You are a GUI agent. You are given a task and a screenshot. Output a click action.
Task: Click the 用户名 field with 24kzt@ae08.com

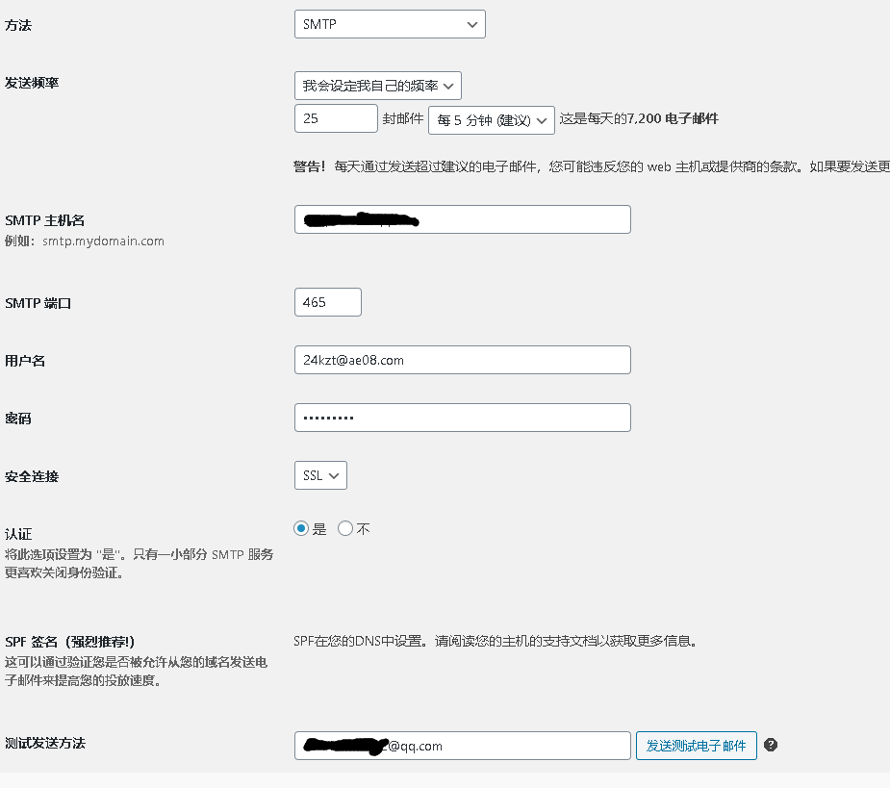(x=462, y=360)
